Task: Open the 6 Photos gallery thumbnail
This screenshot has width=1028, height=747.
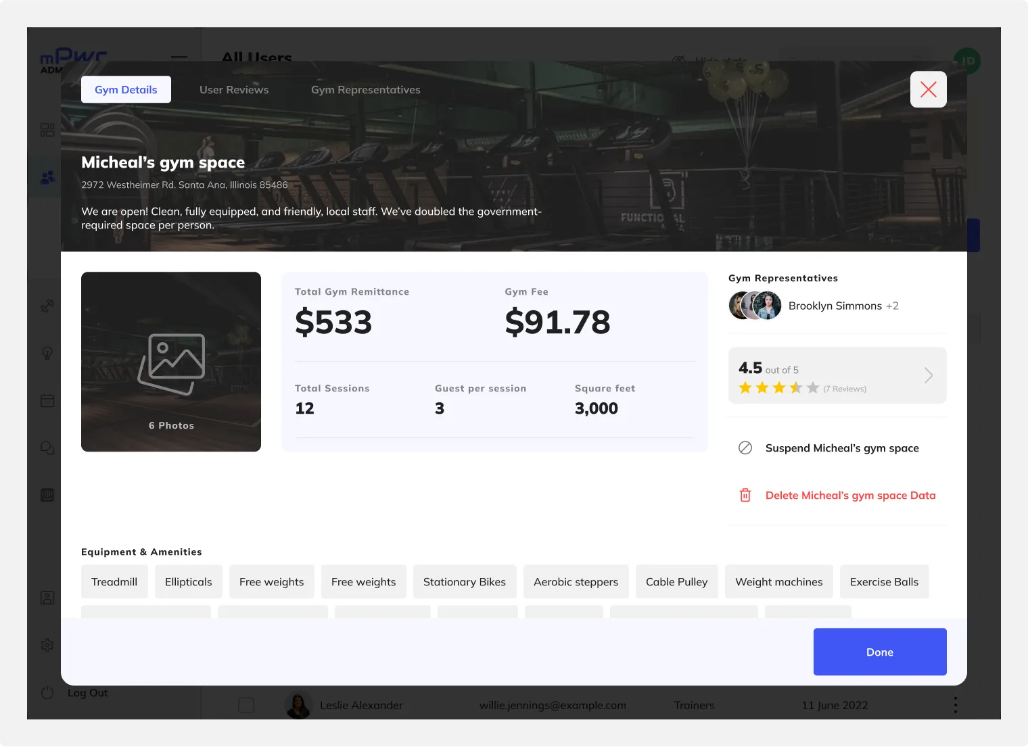Action: [x=171, y=362]
